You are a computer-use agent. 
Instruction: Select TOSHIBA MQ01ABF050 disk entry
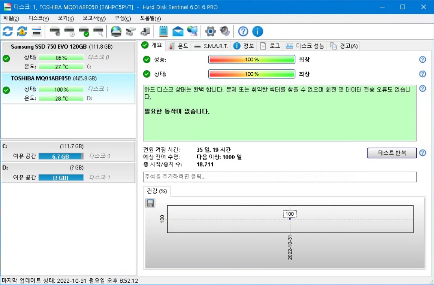point(68,88)
